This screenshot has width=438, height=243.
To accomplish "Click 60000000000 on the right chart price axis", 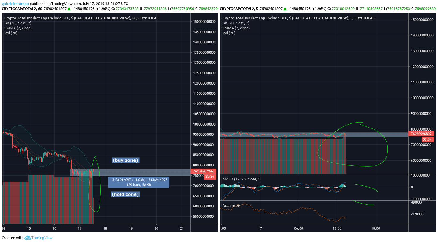I will 421,161.
